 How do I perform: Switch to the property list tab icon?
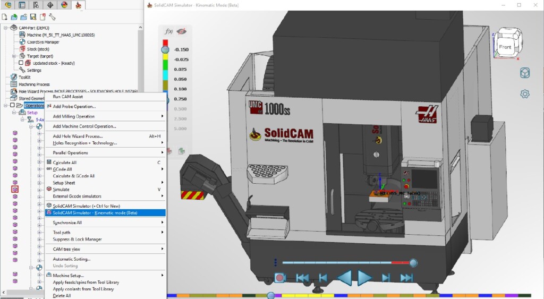pyautogui.click(x=22, y=5)
